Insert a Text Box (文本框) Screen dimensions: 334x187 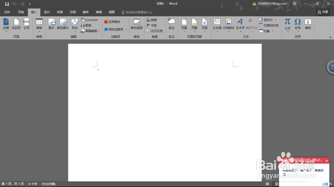(217, 25)
